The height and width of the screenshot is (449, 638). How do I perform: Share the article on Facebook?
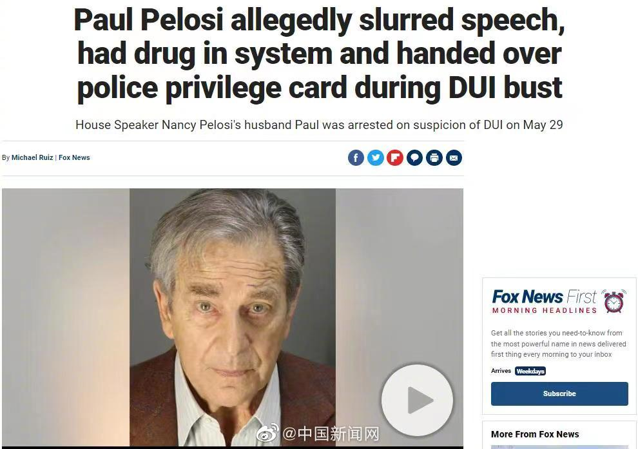click(x=356, y=157)
